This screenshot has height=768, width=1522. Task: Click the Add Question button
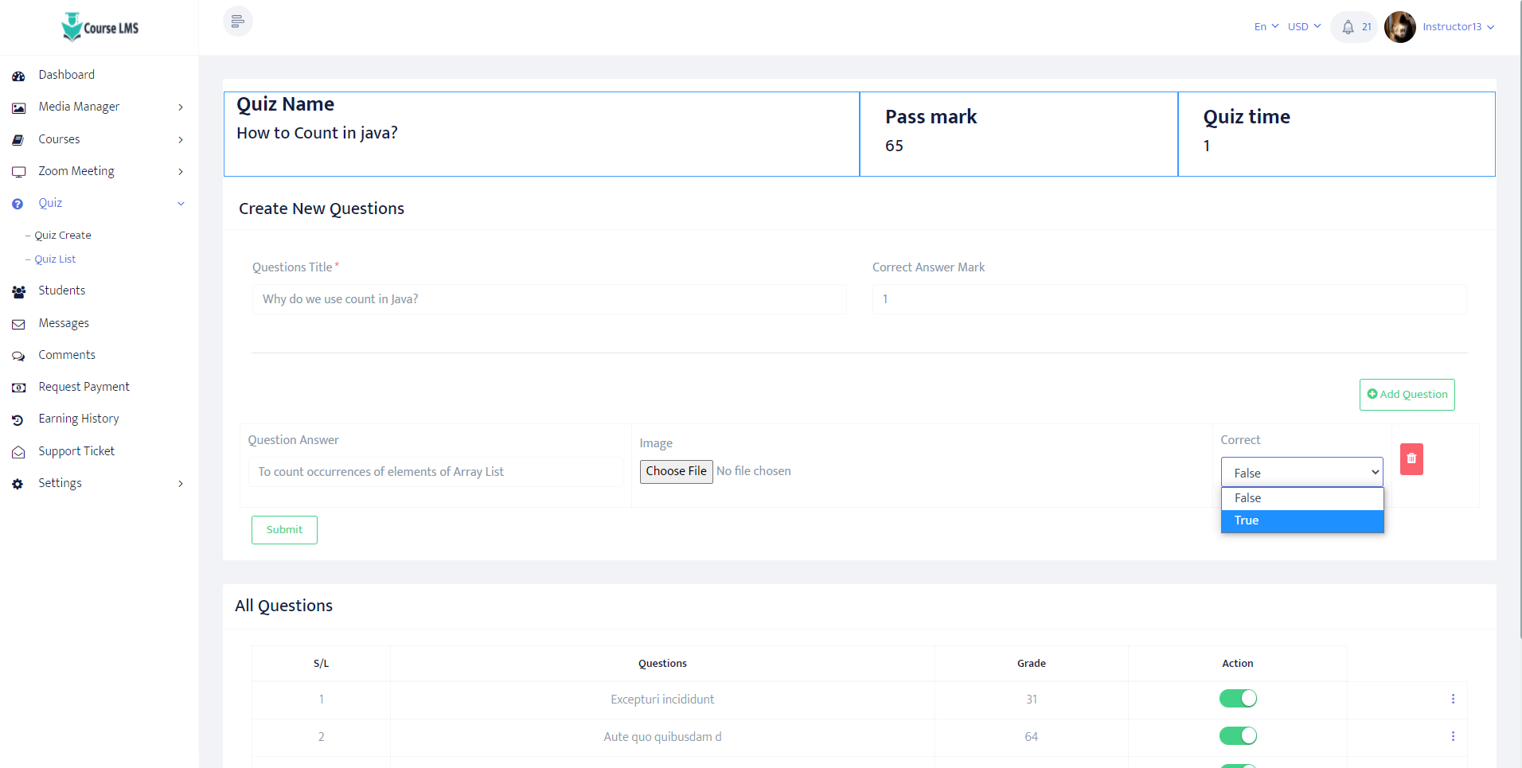point(1407,395)
